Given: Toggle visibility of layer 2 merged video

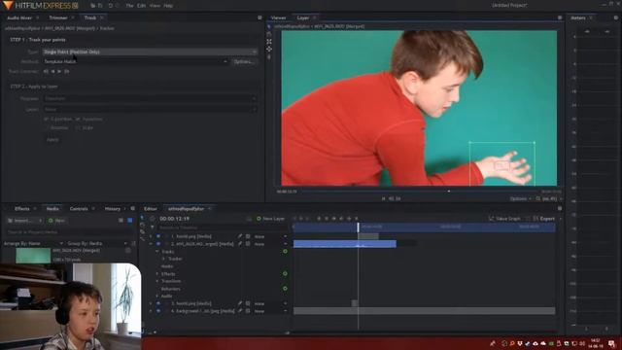Looking at the screenshot, I should tap(158, 244).
